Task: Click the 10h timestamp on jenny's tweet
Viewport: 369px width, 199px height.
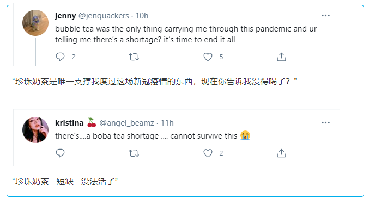Action: coord(142,16)
